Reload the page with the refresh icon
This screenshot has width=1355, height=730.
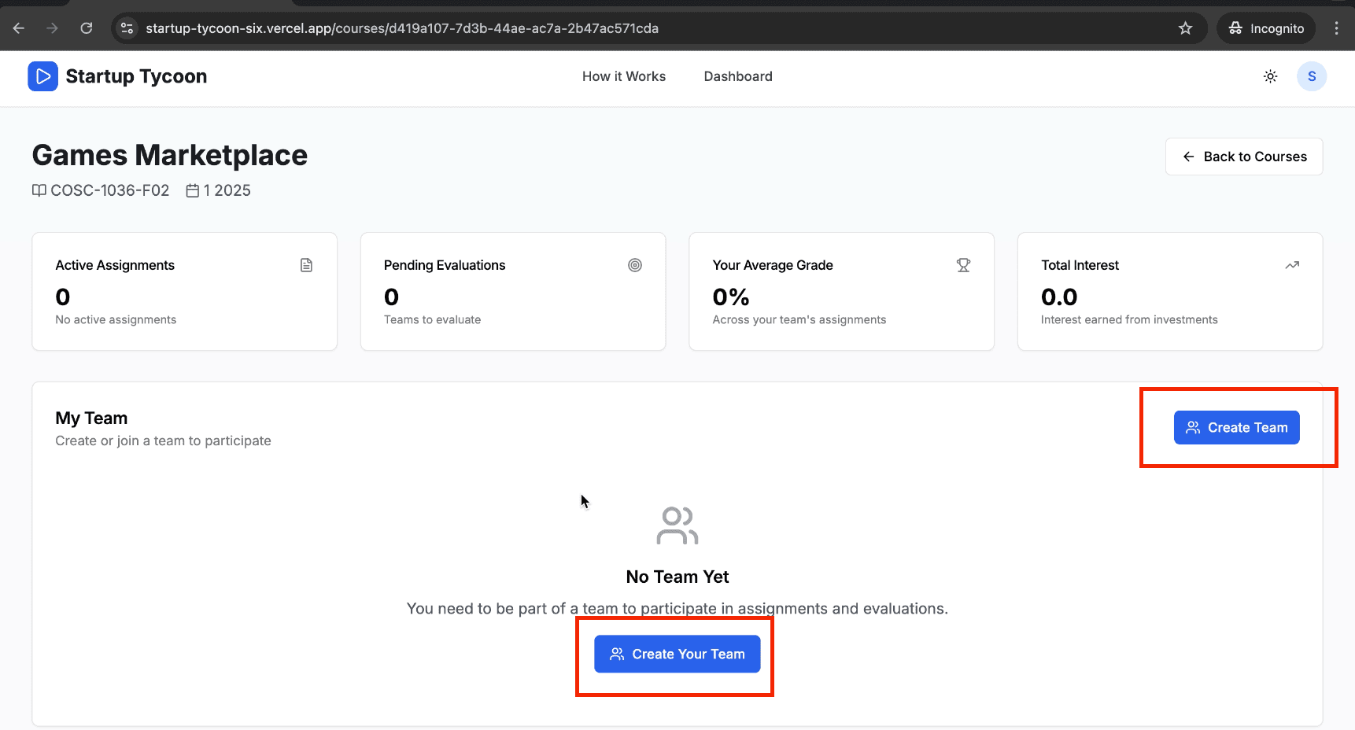87,28
